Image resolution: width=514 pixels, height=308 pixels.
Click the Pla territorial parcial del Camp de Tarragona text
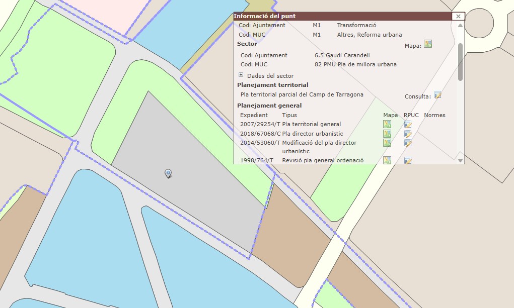click(x=302, y=94)
